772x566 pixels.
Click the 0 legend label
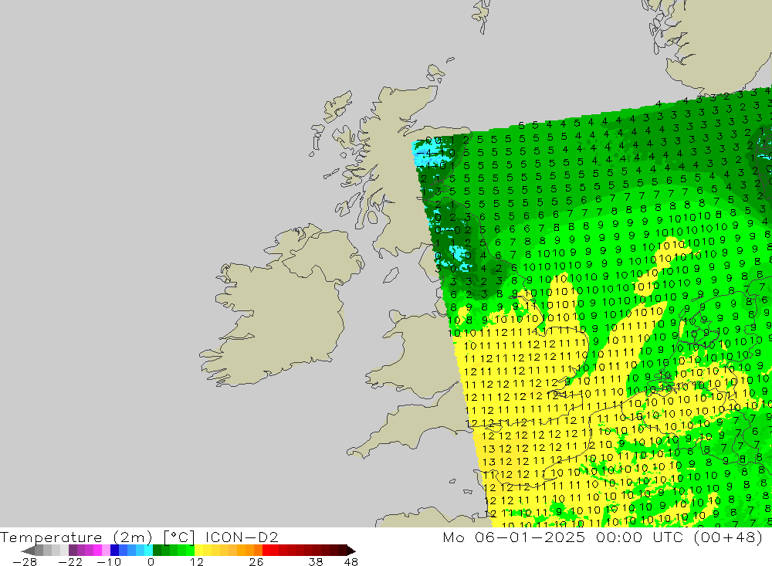coord(151,561)
